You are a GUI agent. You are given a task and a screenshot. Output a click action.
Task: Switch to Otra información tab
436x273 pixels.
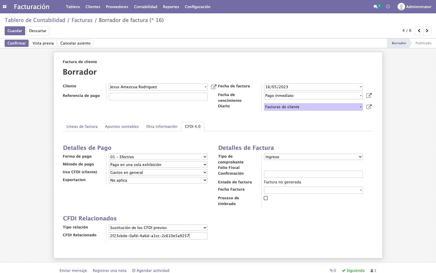[162, 127]
